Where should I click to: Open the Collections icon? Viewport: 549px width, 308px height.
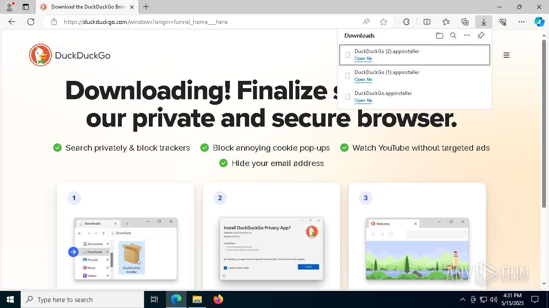click(465, 22)
